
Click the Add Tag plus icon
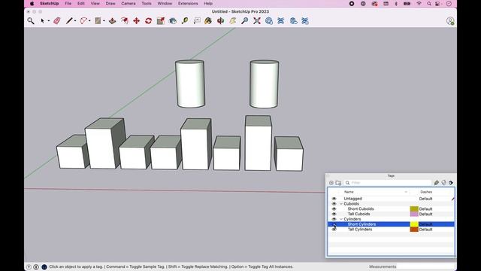coord(331,182)
